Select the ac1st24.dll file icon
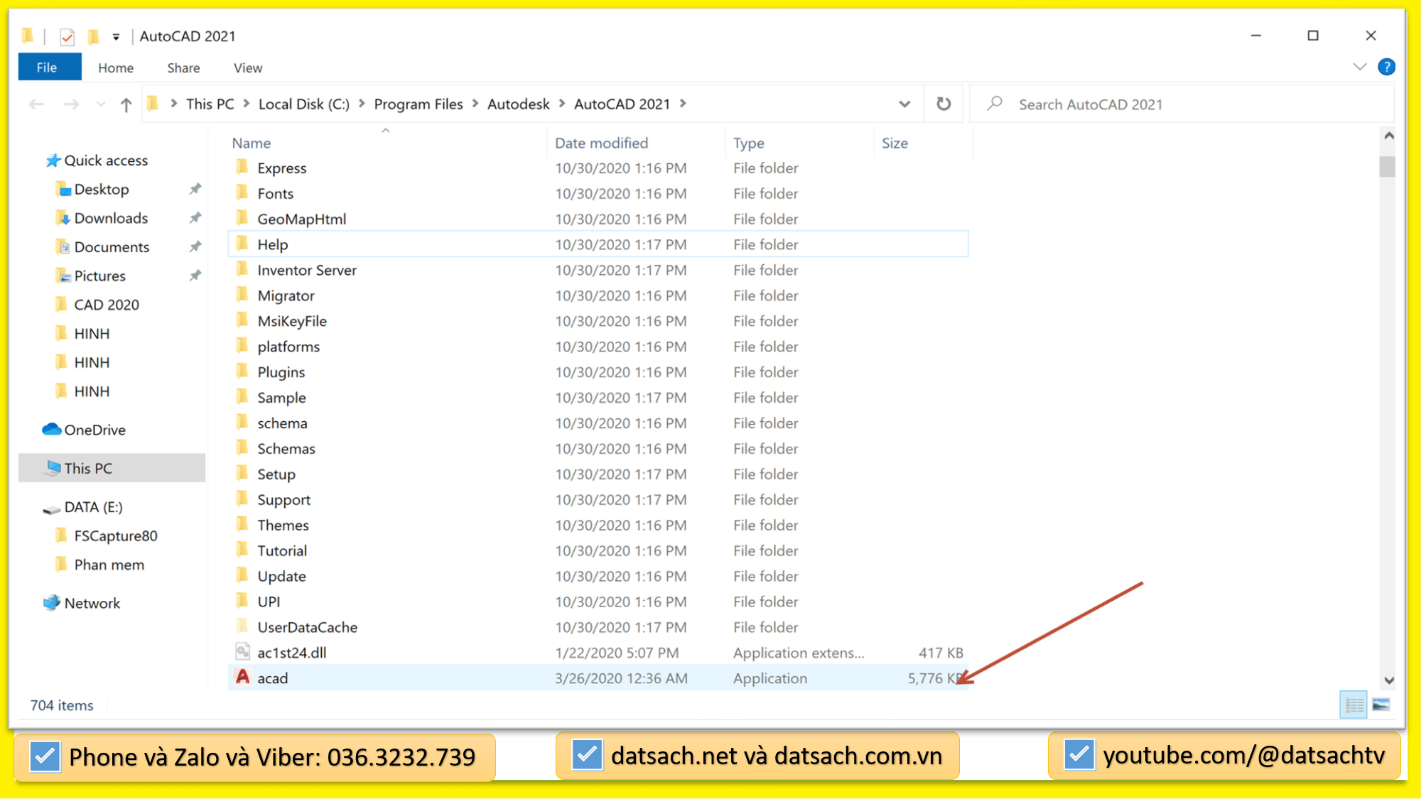 click(x=242, y=652)
